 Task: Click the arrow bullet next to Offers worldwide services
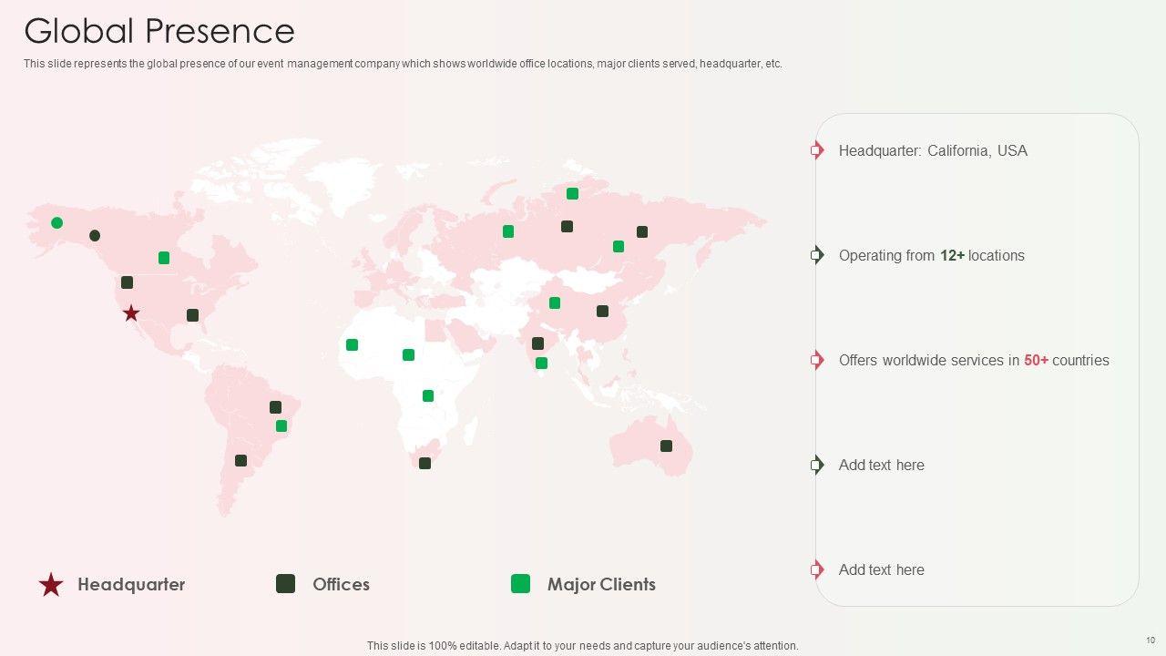(817, 360)
